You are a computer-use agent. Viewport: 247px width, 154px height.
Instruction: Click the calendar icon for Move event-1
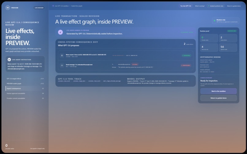pos(62,55)
